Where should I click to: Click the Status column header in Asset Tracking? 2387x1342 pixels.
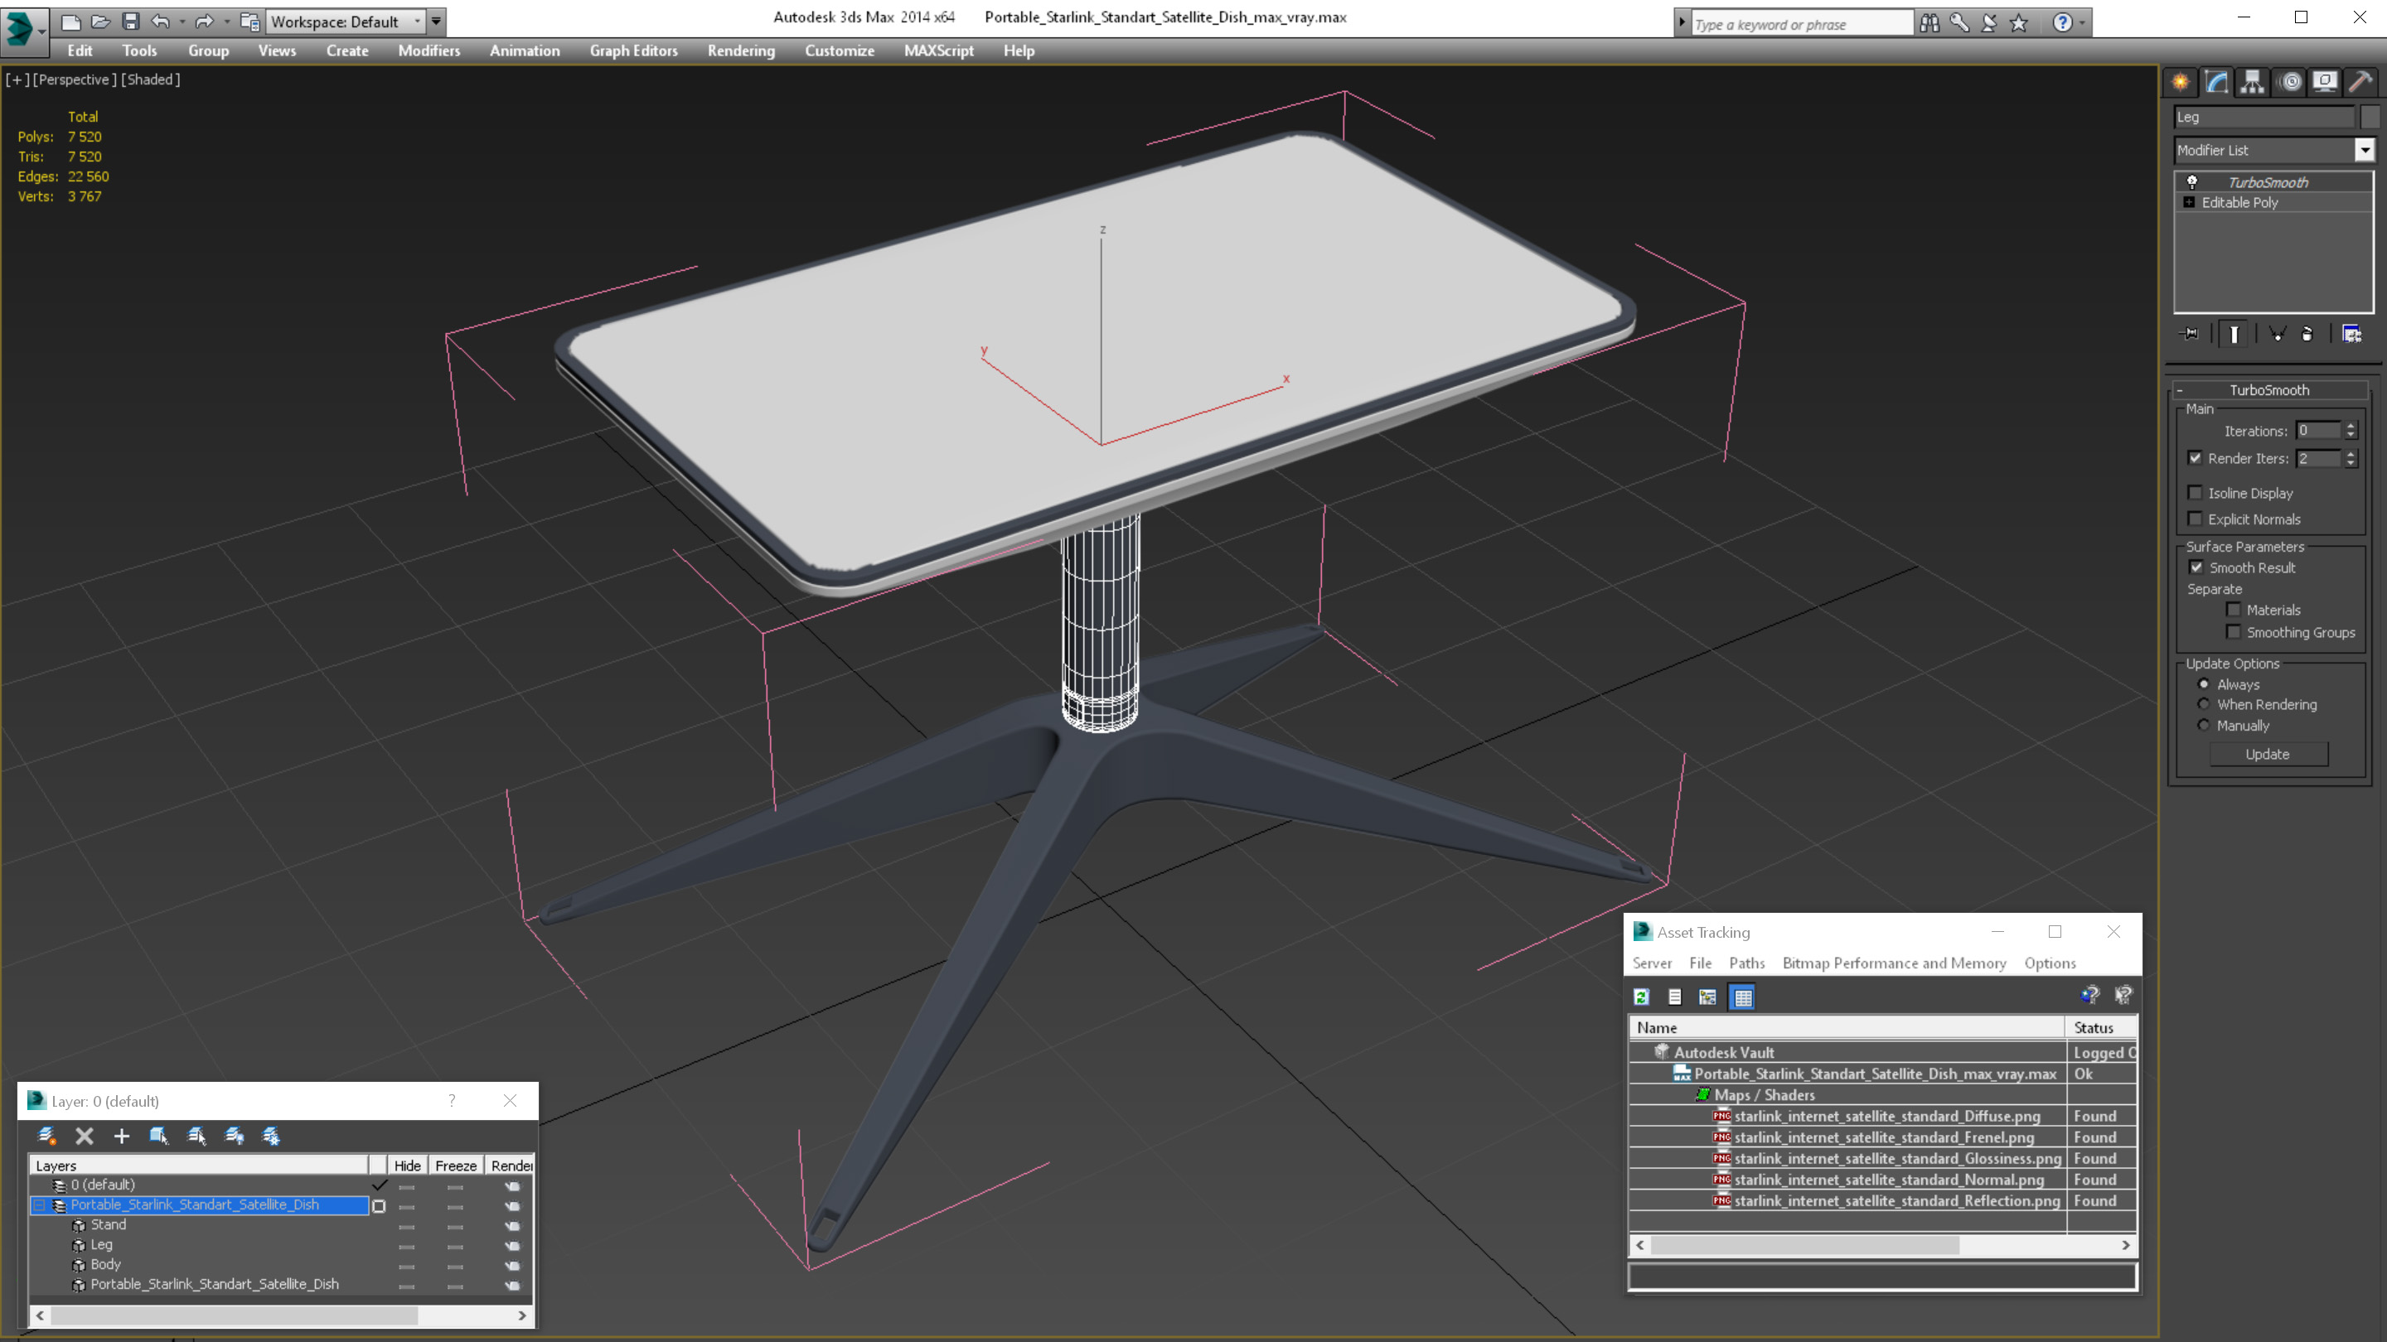pyautogui.click(x=2101, y=1027)
